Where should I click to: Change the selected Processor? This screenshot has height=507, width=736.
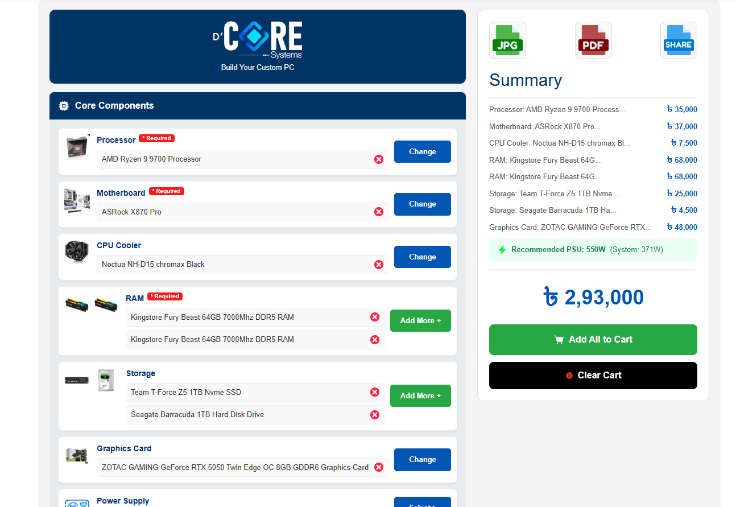423,152
